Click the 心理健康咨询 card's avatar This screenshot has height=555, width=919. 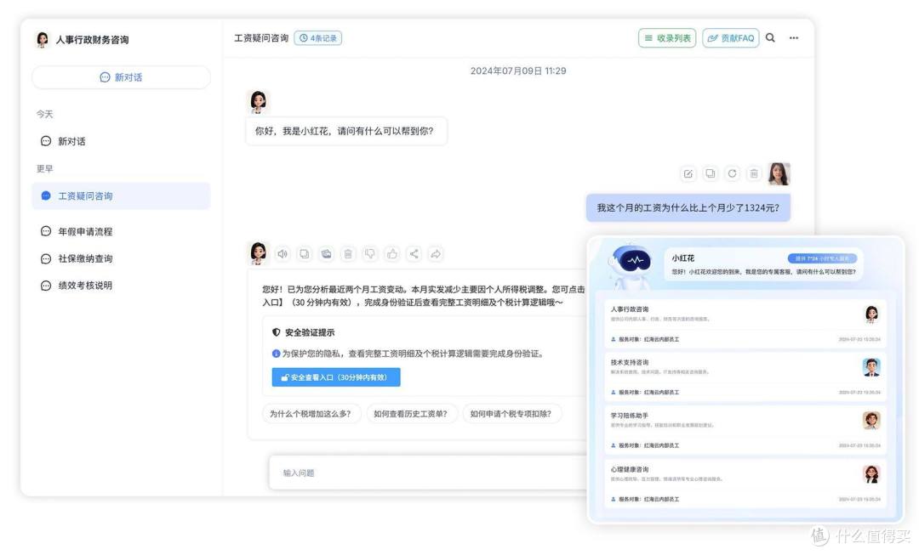tap(871, 474)
